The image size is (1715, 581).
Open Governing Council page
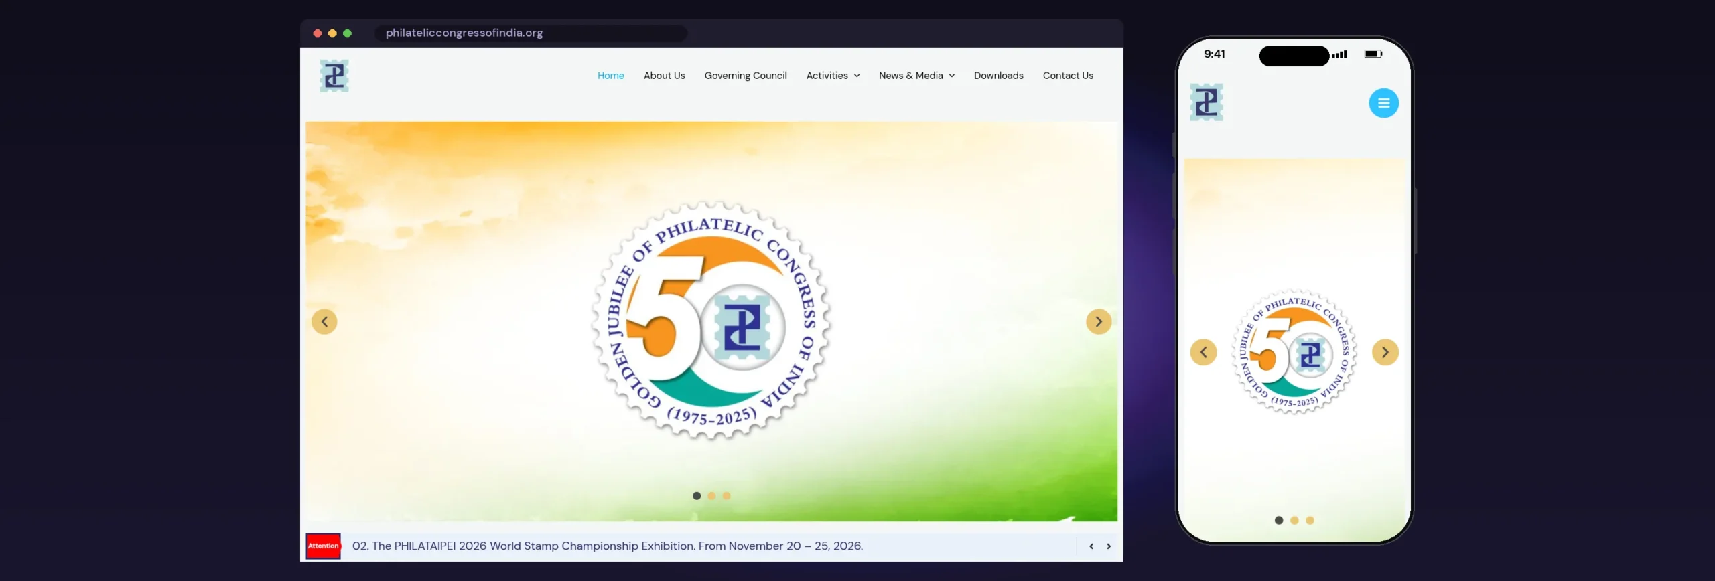point(745,76)
